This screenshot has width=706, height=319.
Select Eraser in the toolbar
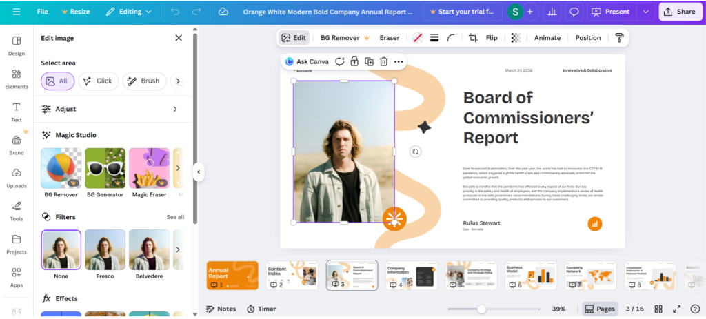[389, 38]
